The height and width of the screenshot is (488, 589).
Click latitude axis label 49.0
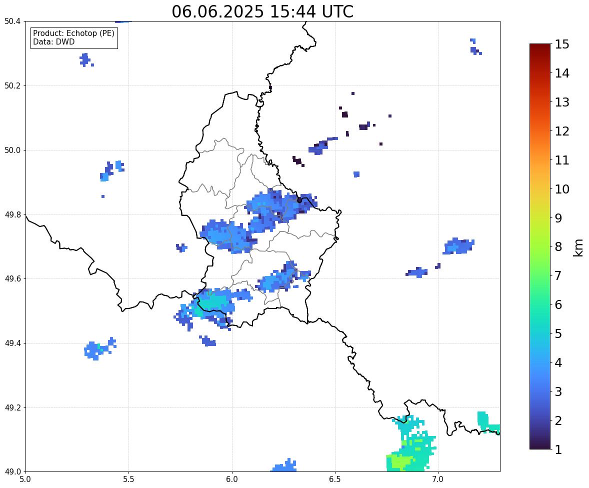pos(12,472)
